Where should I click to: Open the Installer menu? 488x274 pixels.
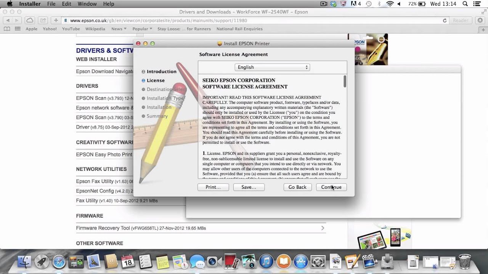pos(30,4)
